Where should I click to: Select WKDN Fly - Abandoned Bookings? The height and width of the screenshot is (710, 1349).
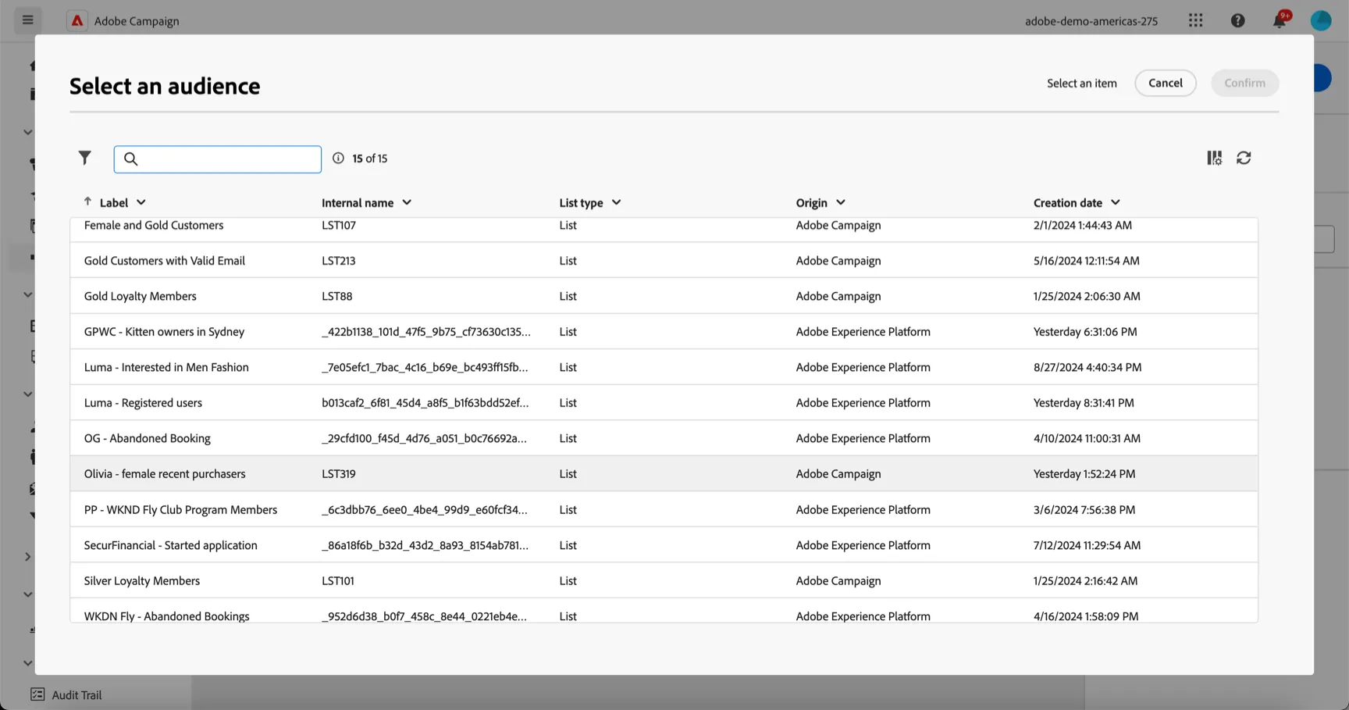click(664, 611)
